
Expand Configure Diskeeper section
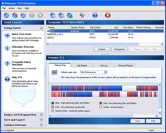pos(41,125)
